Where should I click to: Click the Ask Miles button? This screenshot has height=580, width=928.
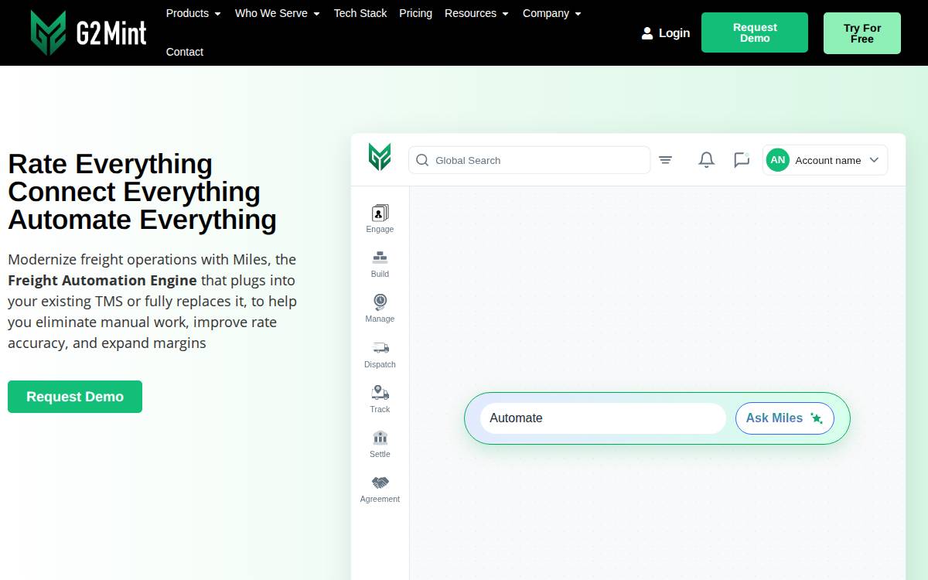pos(785,418)
